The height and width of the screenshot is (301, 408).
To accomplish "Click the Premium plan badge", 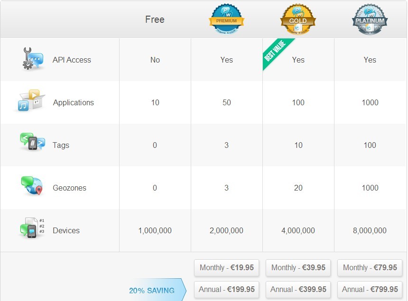I will [226, 19].
